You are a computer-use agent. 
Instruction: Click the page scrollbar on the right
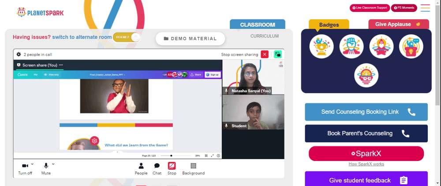click(438, 56)
